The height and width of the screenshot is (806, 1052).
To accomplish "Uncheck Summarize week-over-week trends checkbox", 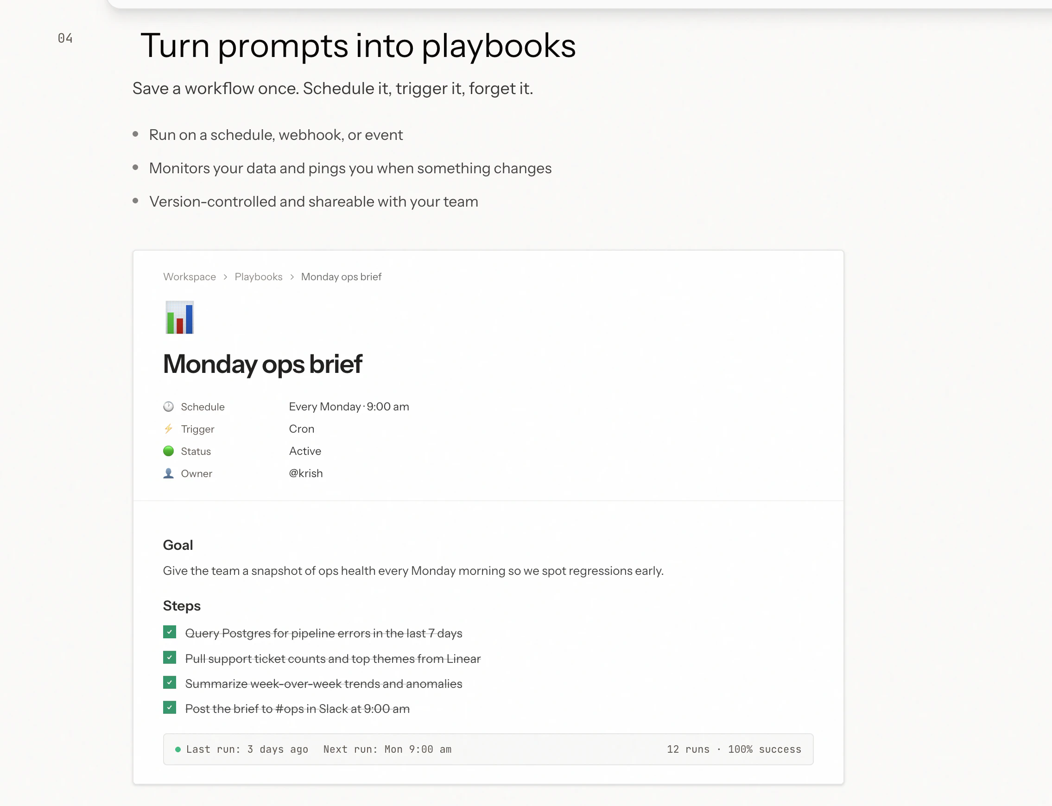I will tap(170, 683).
